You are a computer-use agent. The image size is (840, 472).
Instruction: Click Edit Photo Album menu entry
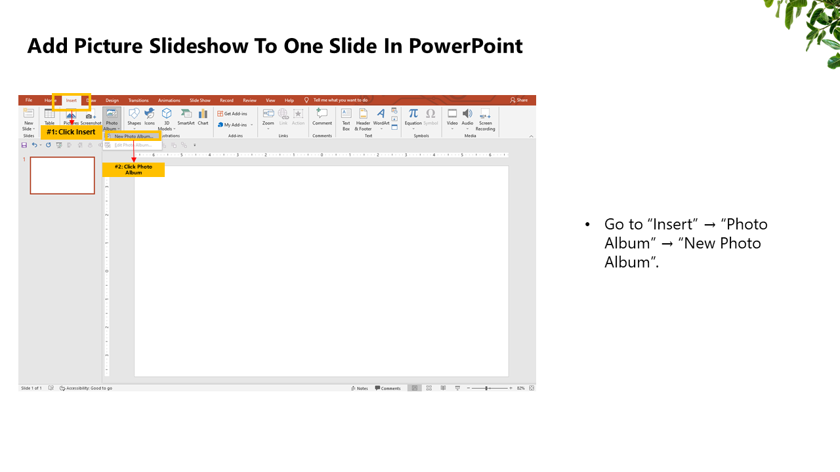click(133, 145)
